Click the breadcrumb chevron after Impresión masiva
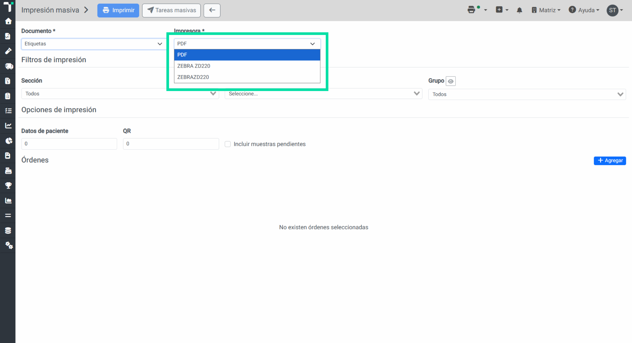Image resolution: width=632 pixels, height=343 pixels. [x=86, y=10]
